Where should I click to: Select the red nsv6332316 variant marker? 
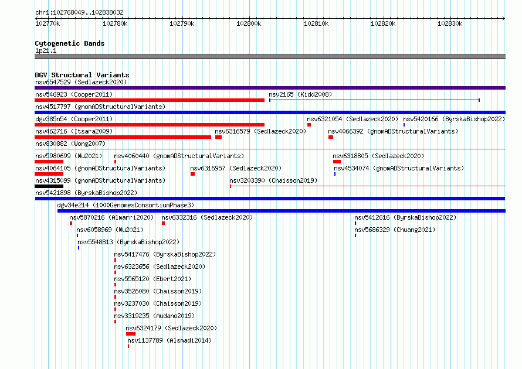point(164,223)
